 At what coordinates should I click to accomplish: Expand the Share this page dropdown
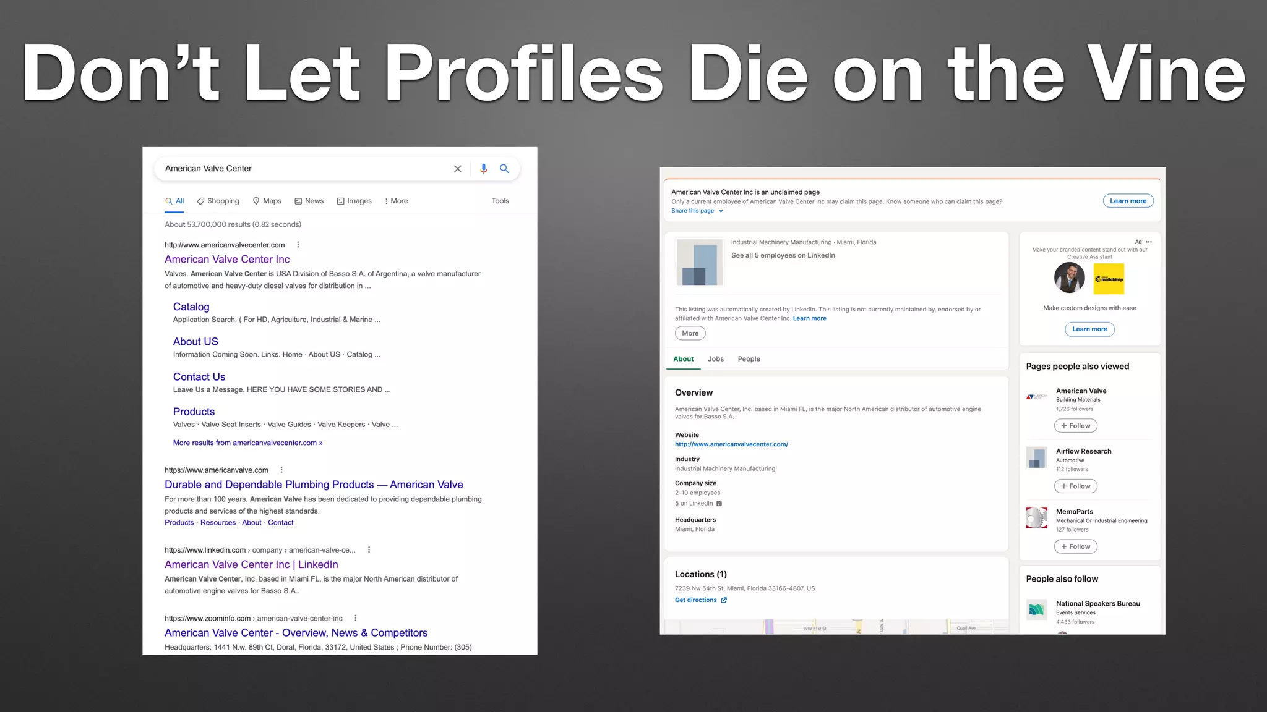(x=697, y=211)
